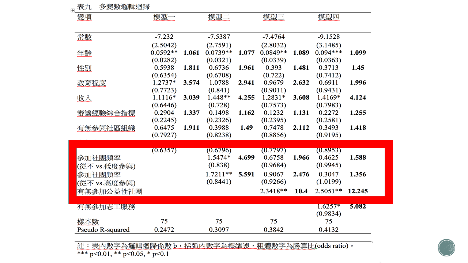Click the odds ratio value 12.245
The width and height of the screenshot is (468, 263).
pyautogui.click(x=358, y=191)
